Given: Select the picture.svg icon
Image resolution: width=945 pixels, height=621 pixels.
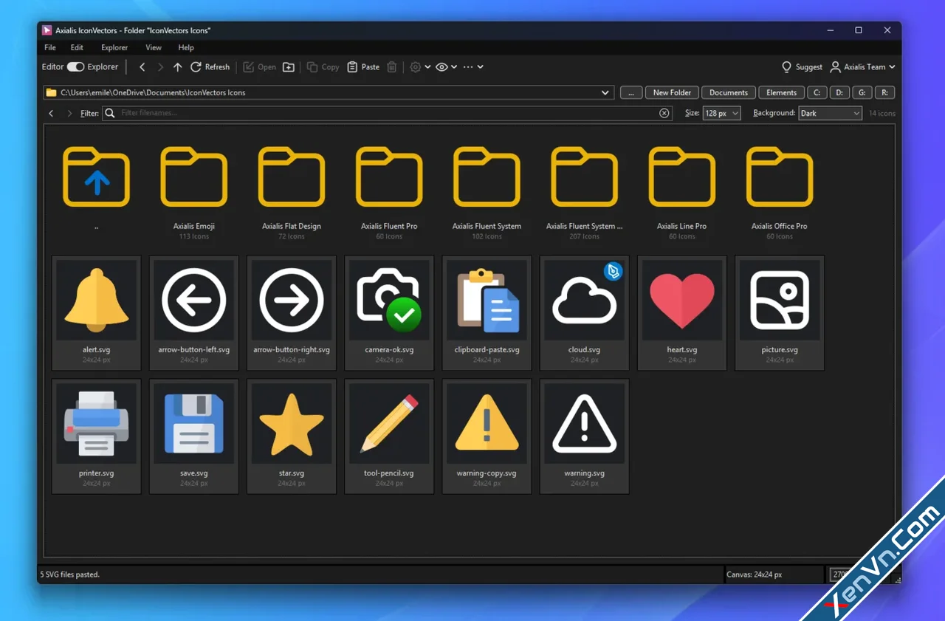Looking at the screenshot, I should (x=779, y=313).
